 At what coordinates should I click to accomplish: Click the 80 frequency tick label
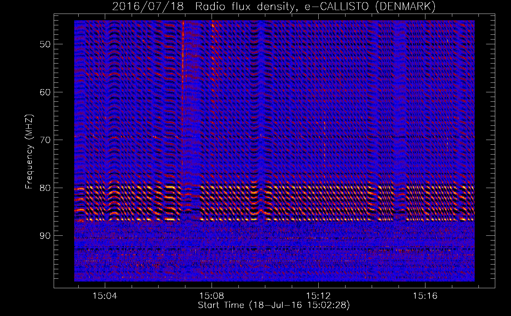(45, 188)
